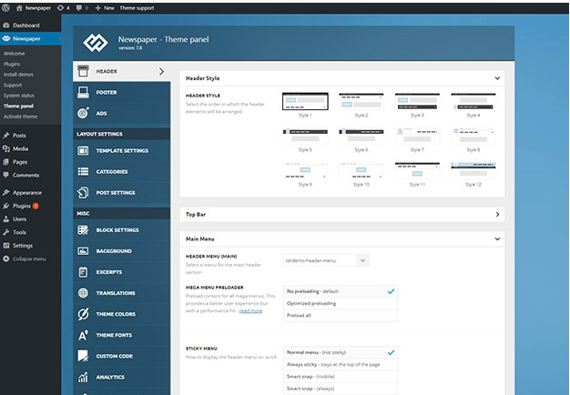Open the comments bubble icon in admin bar

[x=79, y=7]
